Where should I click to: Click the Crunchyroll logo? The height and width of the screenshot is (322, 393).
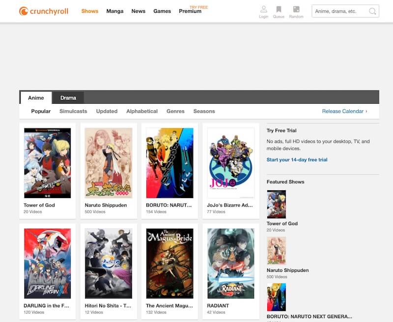click(x=44, y=11)
